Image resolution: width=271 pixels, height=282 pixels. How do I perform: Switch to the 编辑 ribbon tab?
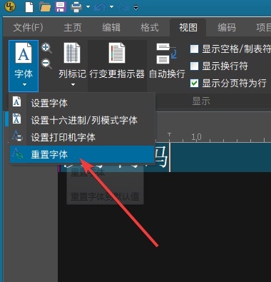click(111, 28)
